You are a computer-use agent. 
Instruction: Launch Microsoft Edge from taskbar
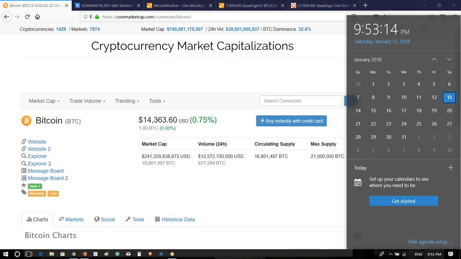(41, 254)
